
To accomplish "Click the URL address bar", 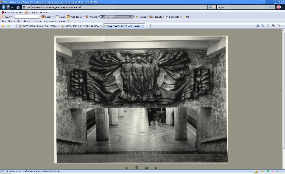I will tap(115, 7).
